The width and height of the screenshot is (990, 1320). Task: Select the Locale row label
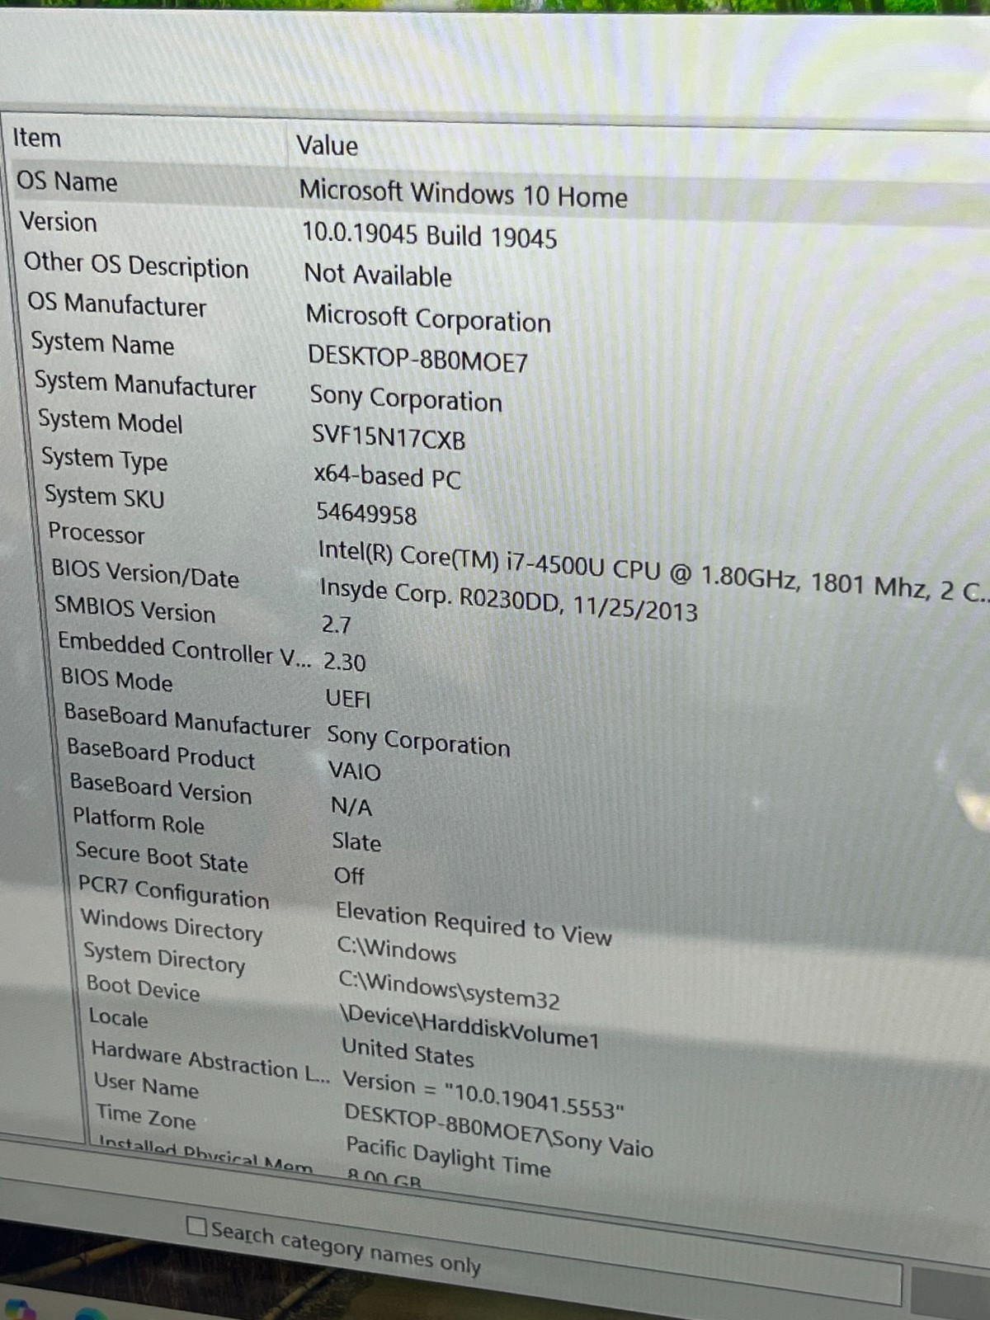(119, 1018)
